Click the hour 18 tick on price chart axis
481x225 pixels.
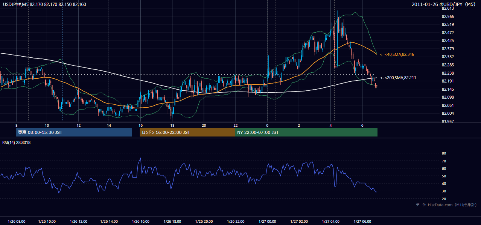(x=172, y=126)
